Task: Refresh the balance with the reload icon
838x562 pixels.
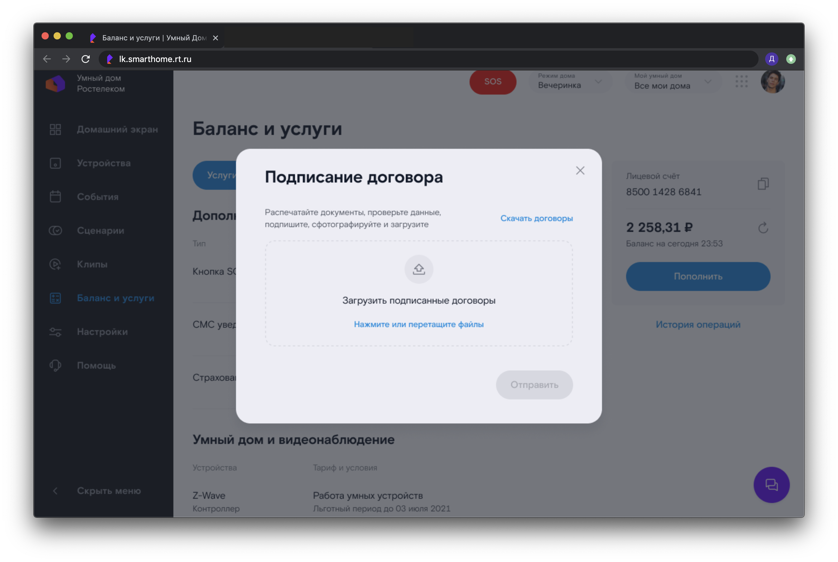Action: click(x=763, y=228)
